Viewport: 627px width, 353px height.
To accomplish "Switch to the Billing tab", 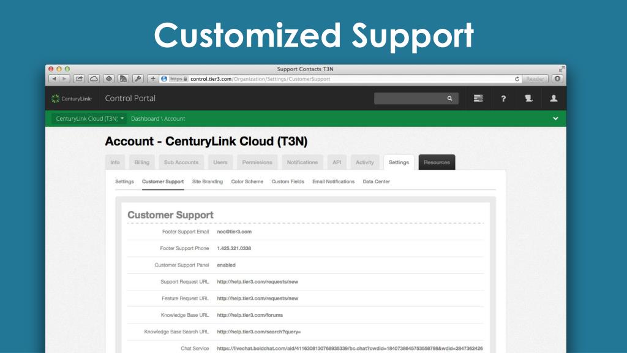I will (142, 162).
